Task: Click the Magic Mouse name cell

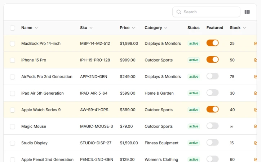Action: 34,126
